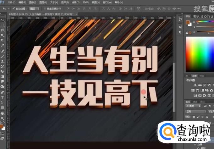This screenshot has width=214, height=149.
Task: Add a Curves adjustment
Action: [x=205, y=85]
